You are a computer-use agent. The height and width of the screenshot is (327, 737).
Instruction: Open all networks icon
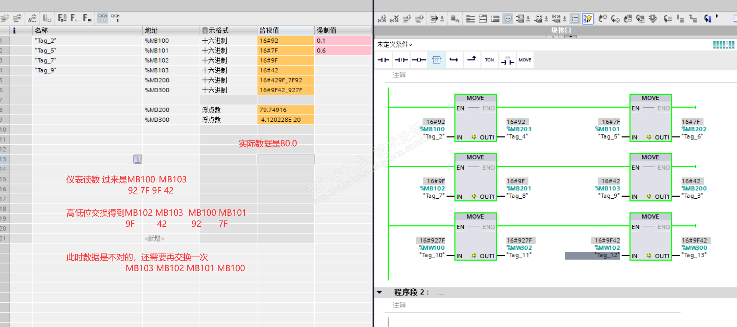pos(483,18)
